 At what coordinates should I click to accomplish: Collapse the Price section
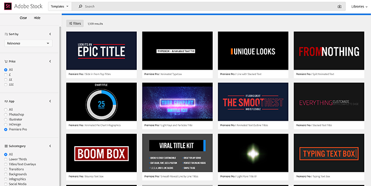pos(50,61)
